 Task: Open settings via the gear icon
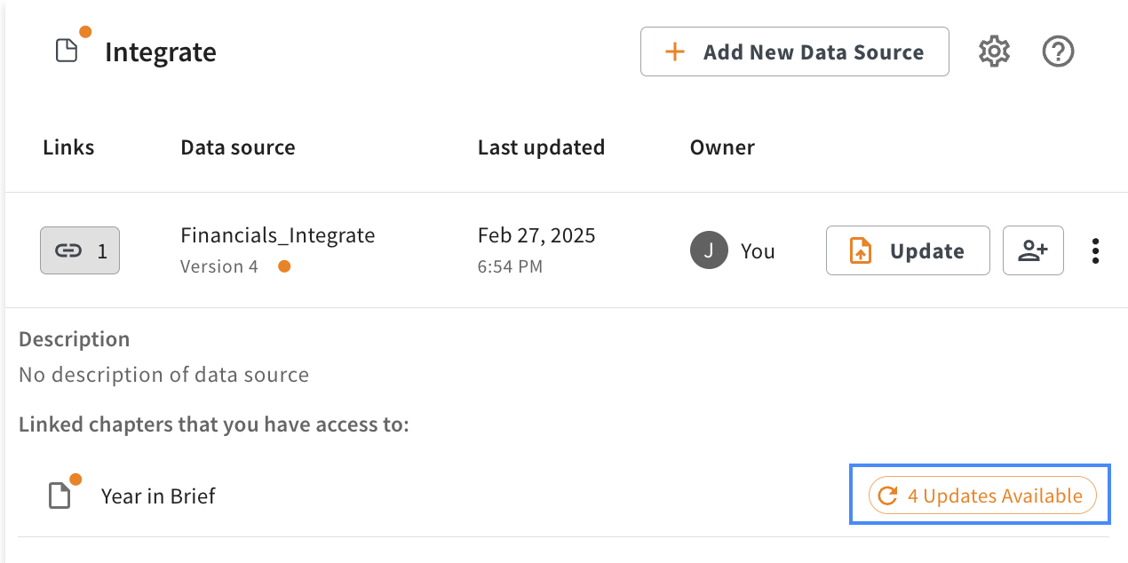click(995, 52)
